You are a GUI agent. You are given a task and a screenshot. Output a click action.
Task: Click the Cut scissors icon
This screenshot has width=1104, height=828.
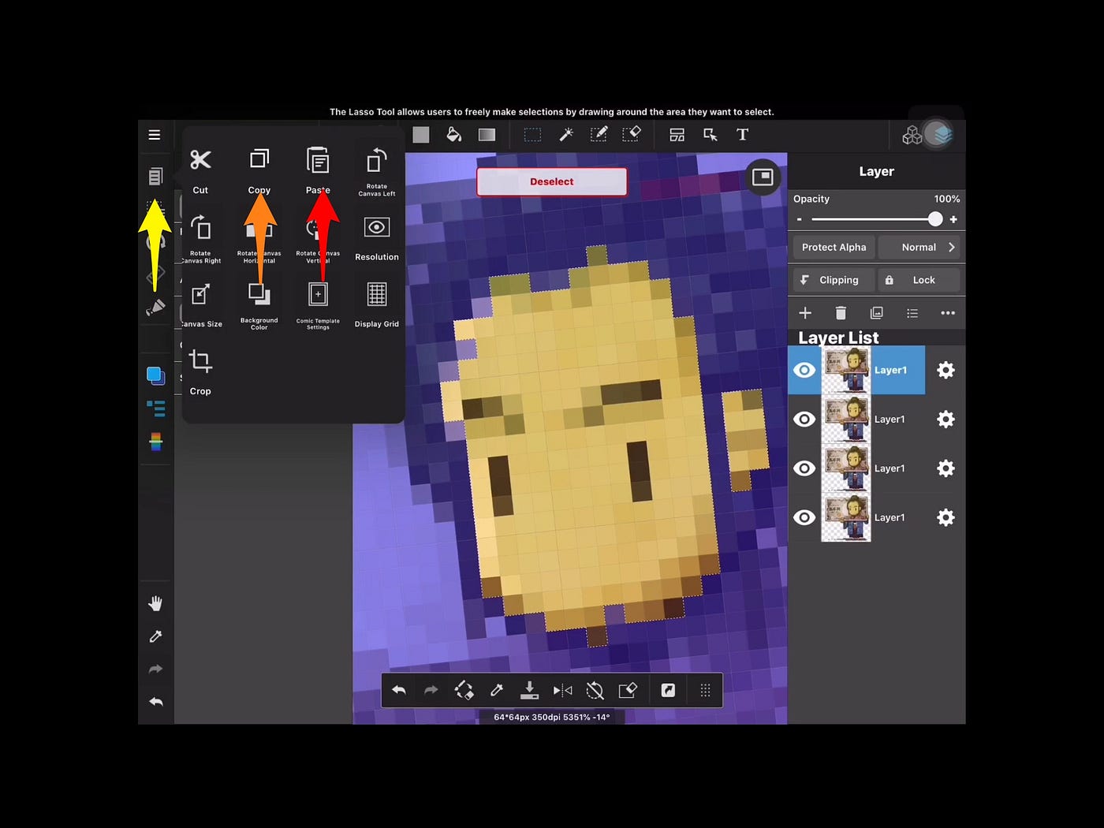[x=200, y=160]
